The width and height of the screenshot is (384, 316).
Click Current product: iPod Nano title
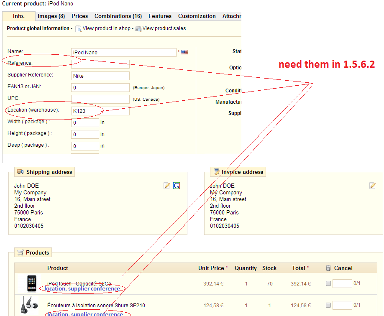38,4
